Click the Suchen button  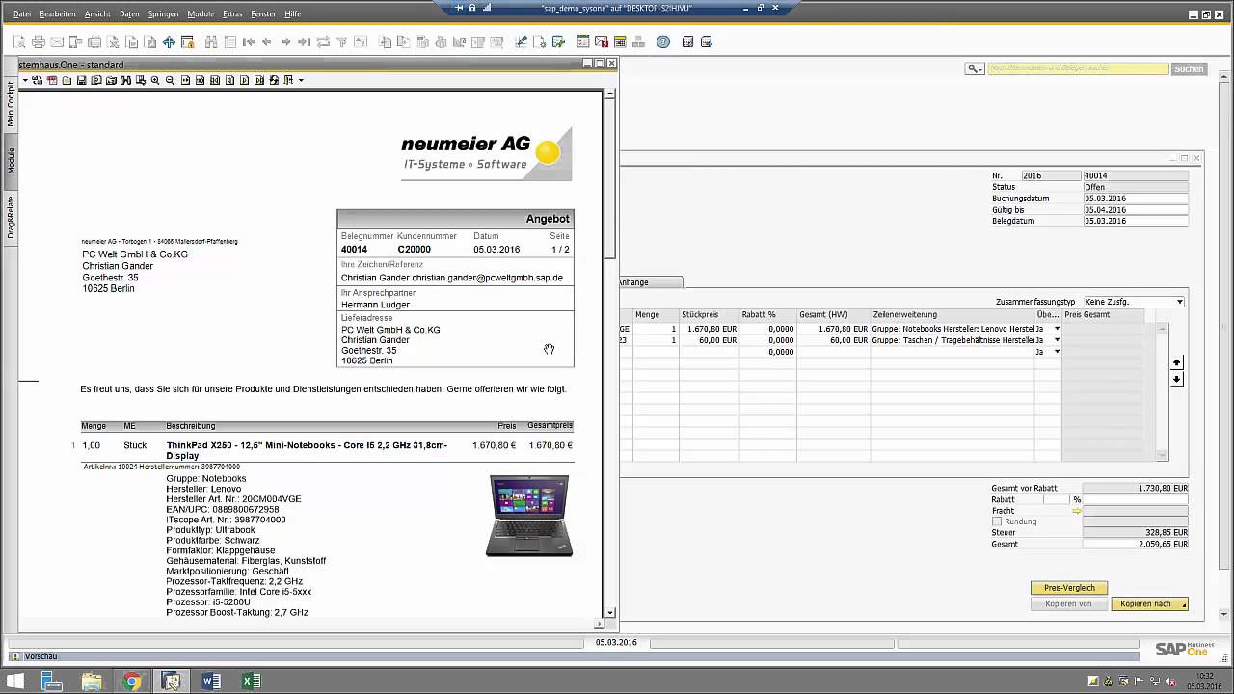1189,68
